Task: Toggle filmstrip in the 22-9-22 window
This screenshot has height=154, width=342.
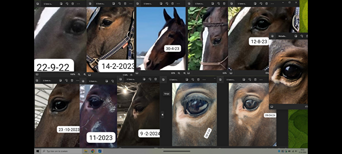Action: coord(37,74)
